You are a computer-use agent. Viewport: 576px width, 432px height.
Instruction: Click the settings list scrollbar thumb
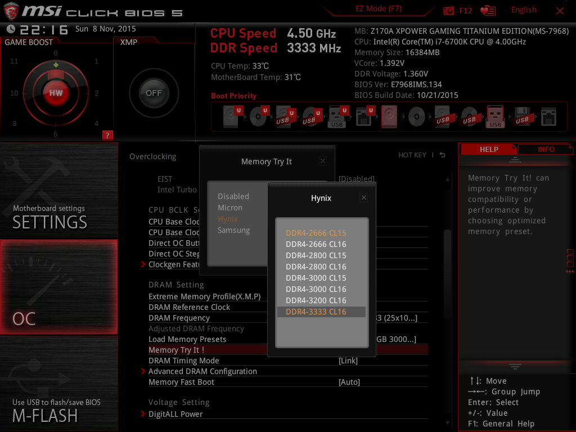pyautogui.click(x=447, y=274)
